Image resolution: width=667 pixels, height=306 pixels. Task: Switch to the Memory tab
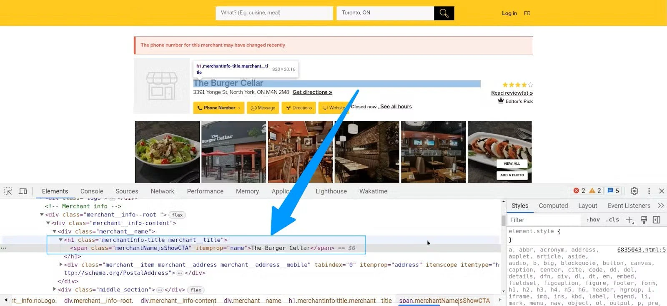tap(247, 191)
